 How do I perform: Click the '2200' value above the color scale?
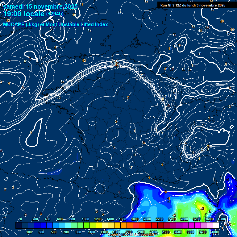pos(160,219)
